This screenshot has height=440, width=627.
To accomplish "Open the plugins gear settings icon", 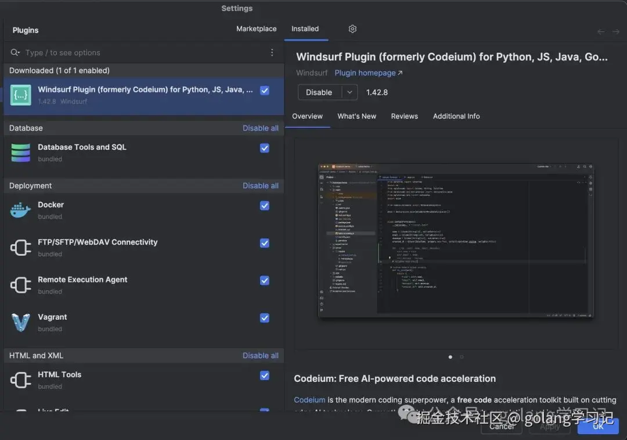I will pos(352,29).
